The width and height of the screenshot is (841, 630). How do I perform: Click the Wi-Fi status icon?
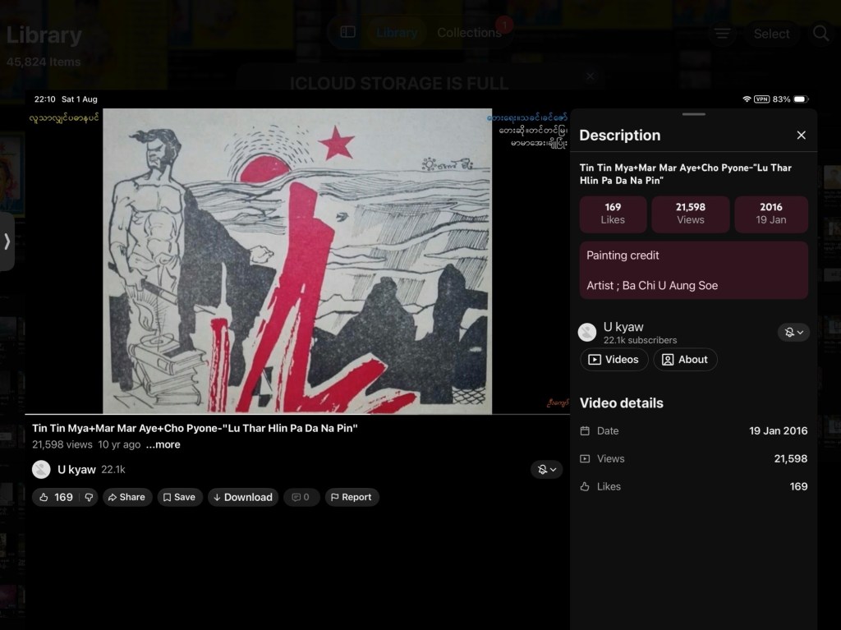point(747,99)
